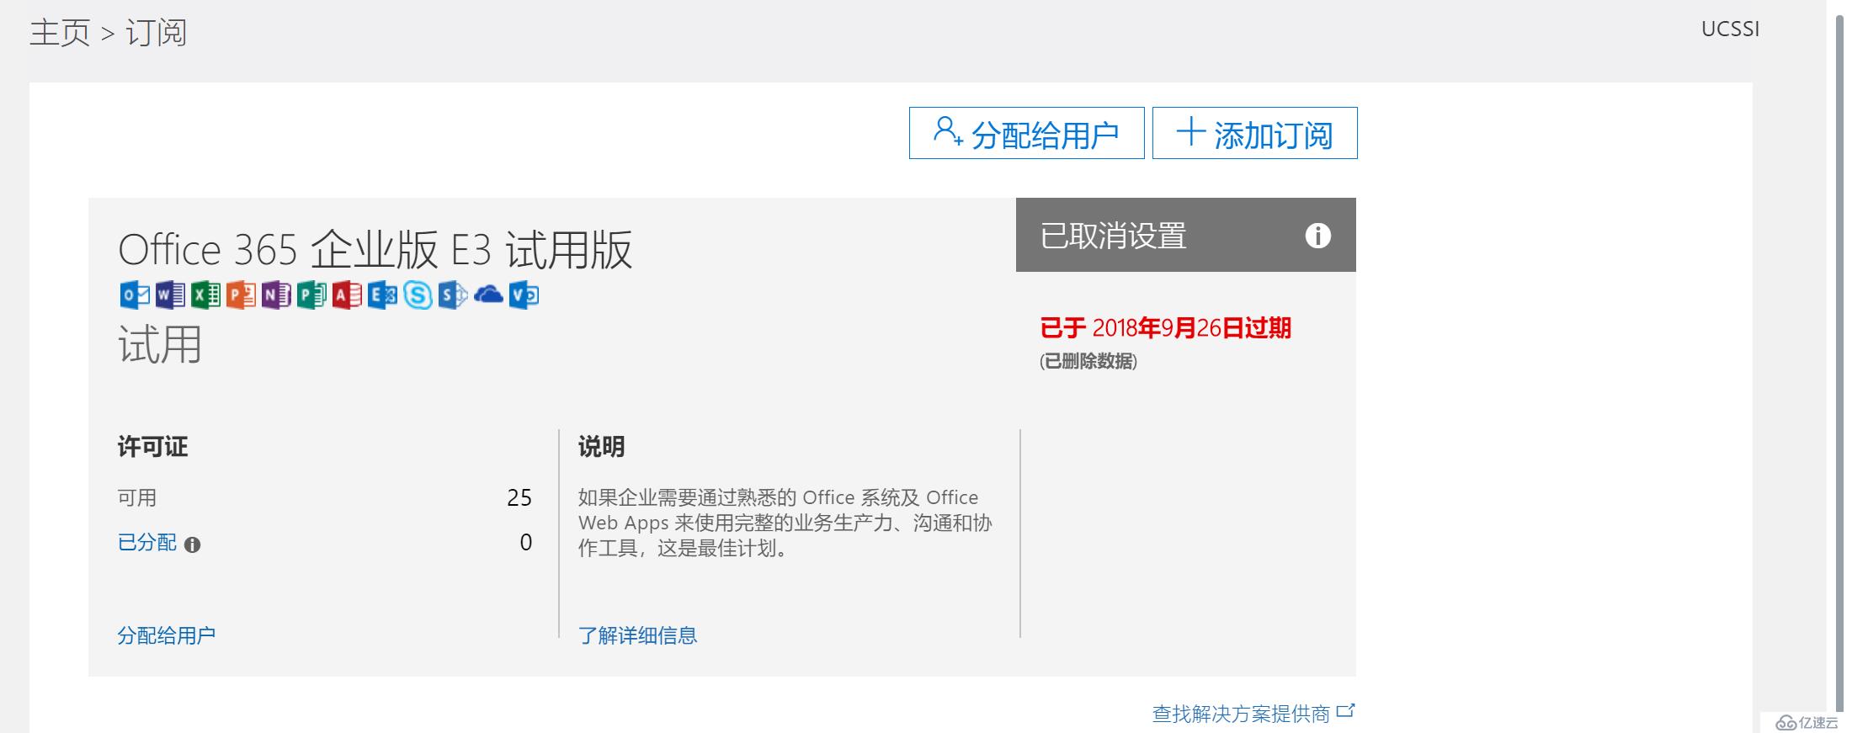Click the Video (V) app icon
The height and width of the screenshot is (733, 1852).
[524, 295]
